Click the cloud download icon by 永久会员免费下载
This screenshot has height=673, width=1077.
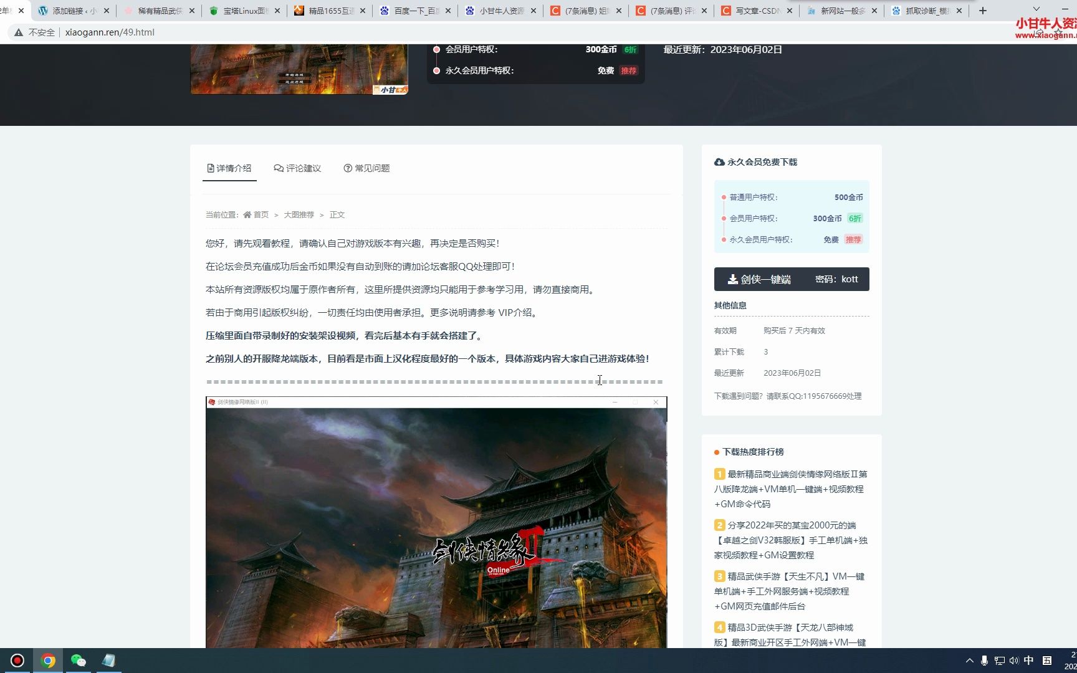point(719,162)
